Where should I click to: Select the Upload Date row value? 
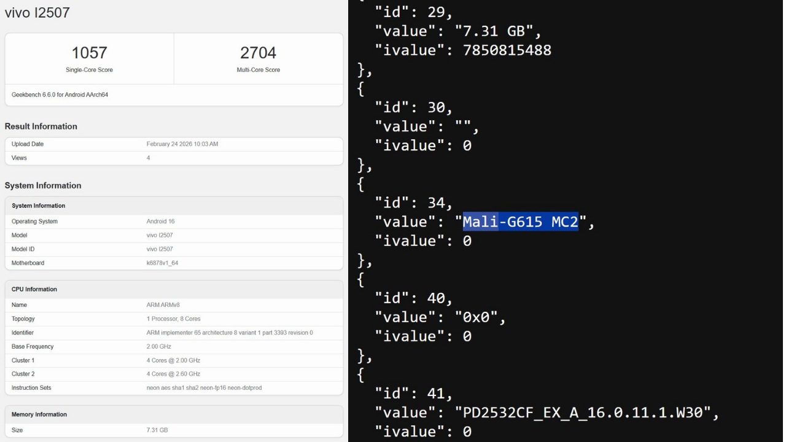click(182, 144)
